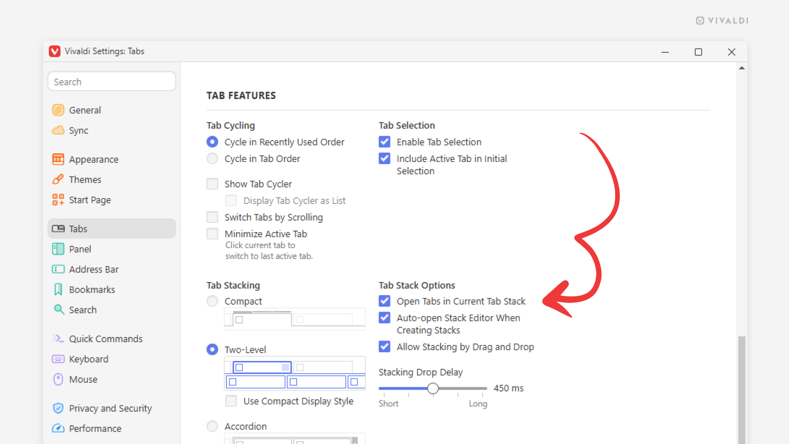The width and height of the screenshot is (789, 444).
Task: Uncheck Enable Tab Selection
Action: [x=385, y=142]
